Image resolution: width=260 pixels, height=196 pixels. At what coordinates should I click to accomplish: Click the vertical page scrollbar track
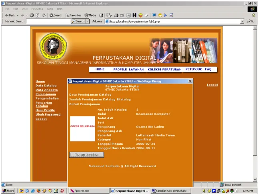coord(255,167)
